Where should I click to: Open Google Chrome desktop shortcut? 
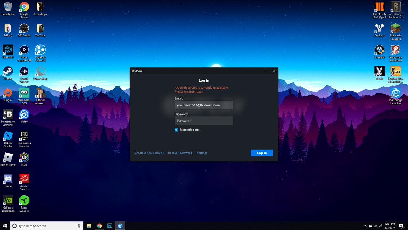pyautogui.click(x=24, y=10)
